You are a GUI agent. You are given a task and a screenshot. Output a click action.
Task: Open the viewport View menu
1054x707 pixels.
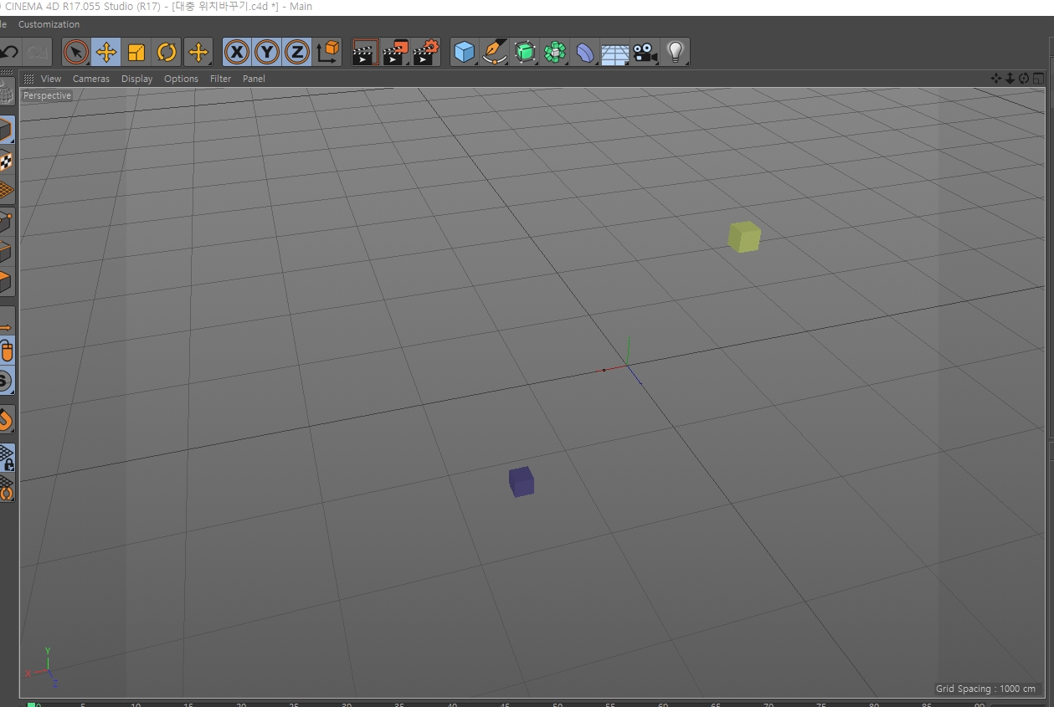(51, 79)
